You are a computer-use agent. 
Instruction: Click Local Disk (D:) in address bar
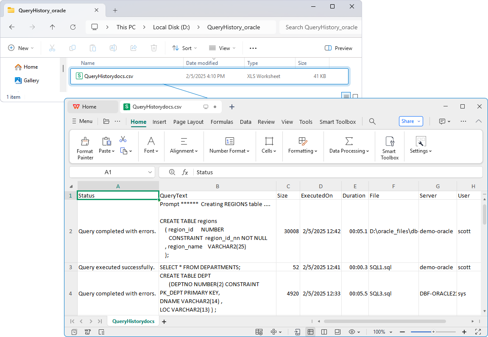click(x=171, y=27)
